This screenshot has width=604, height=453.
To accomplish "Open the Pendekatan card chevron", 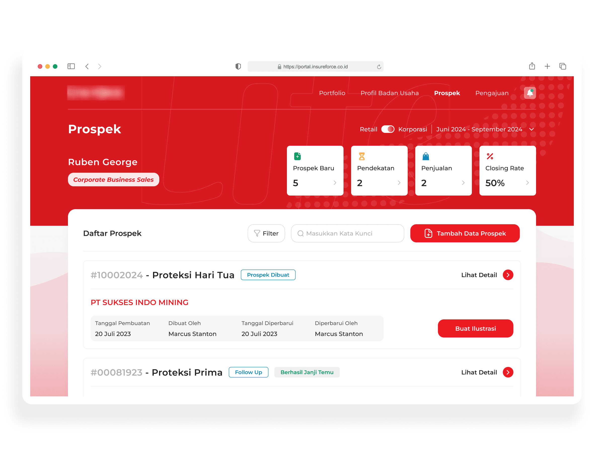I will 399,183.
